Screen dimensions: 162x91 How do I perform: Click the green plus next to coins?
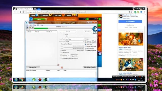99,19
